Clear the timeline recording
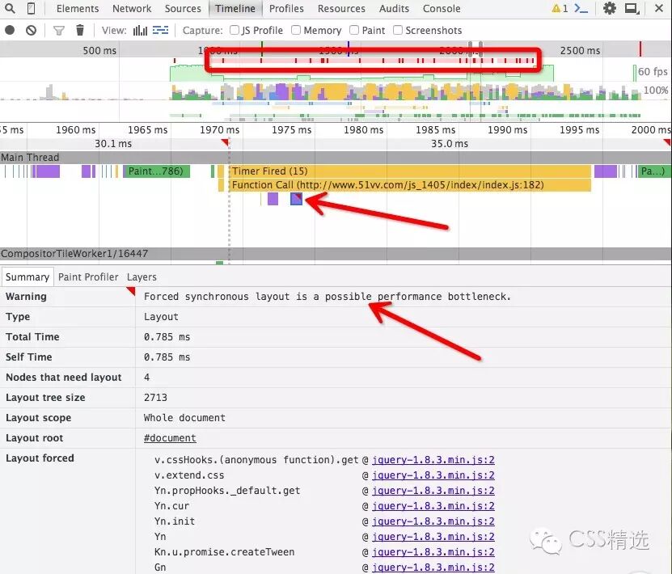Viewport: 672px width, 574px height. coord(31,30)
